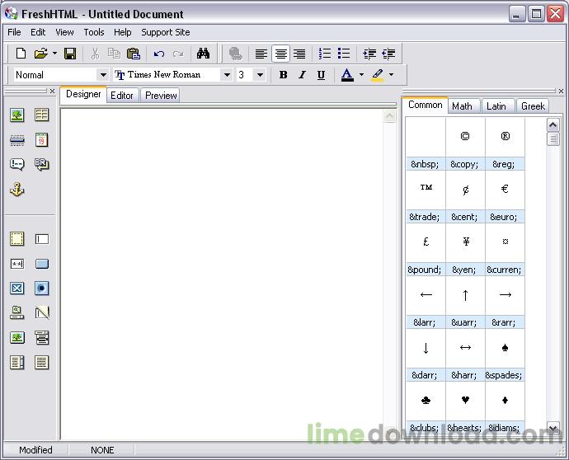Toggle bulleted list
The image size is (569, 460).
tap(344, 54)
